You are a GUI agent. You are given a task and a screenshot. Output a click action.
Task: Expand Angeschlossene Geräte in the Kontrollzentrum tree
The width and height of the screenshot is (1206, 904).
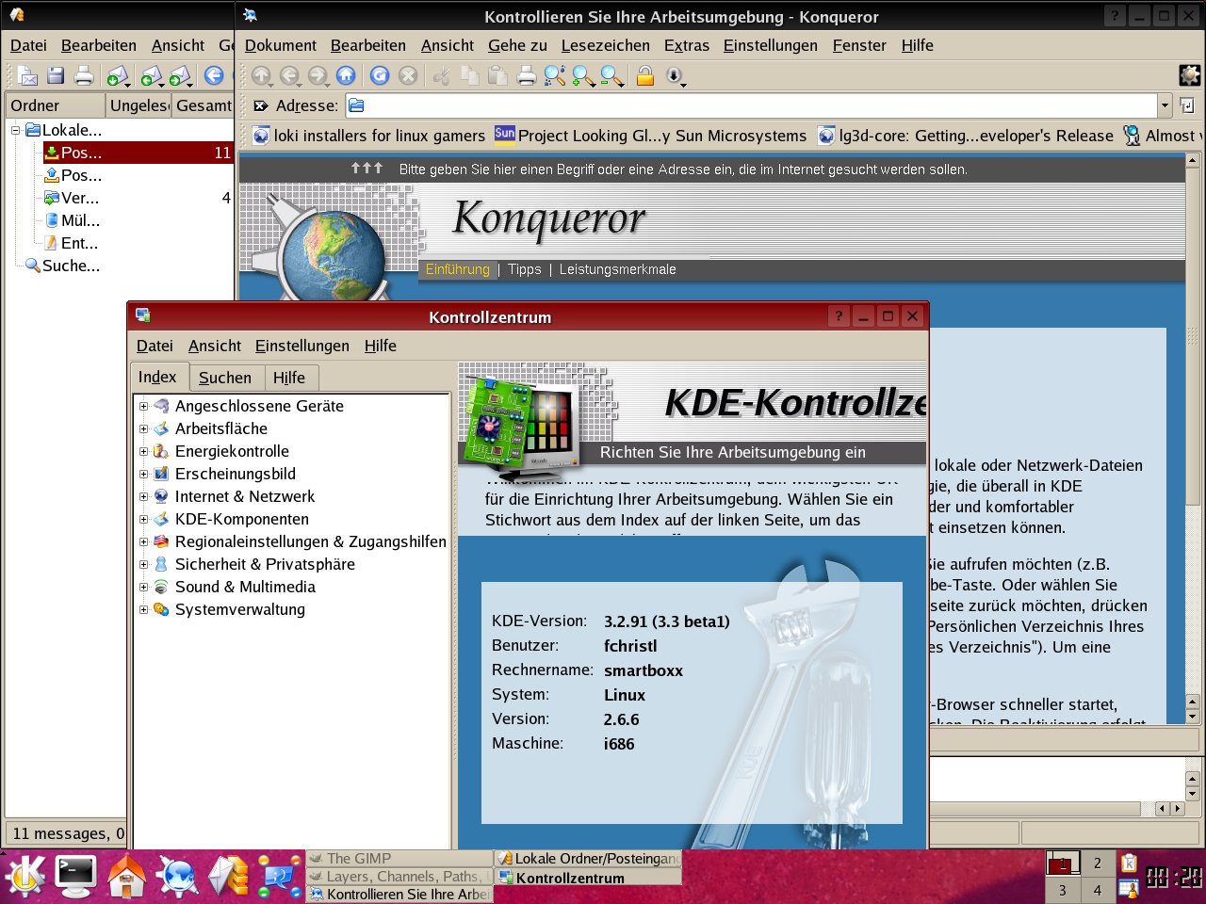tap(143, 407)
